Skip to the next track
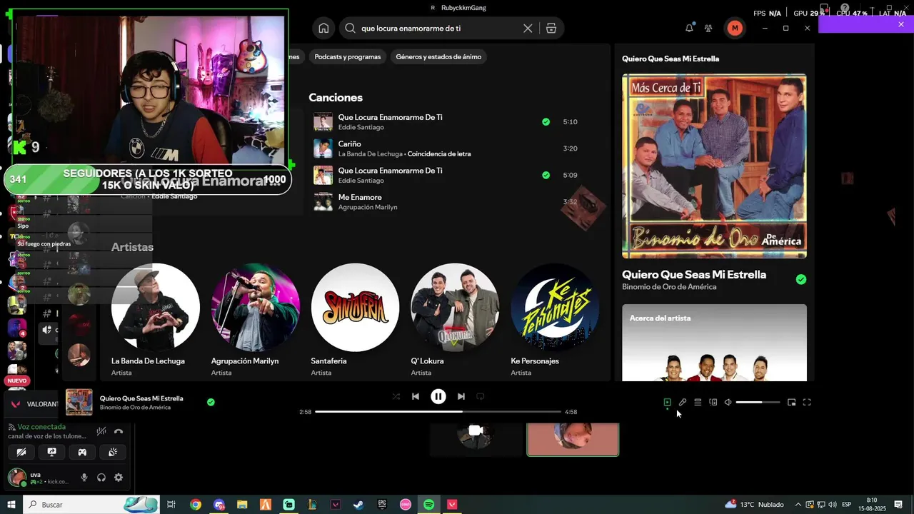Viewport: 914px width, 514px height. 461,396
